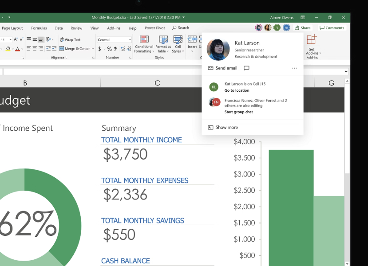
Task: Click the vertical scrollbar up arrow
Action: coord(347,81)
